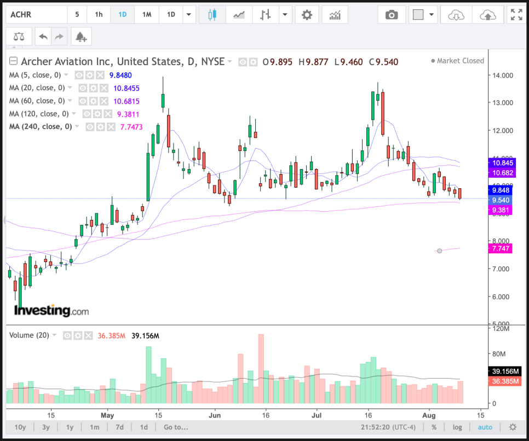This screenshot has height=441, width=529.
Task: Select the 5 minute interval
Action: [x=77, y=14]
